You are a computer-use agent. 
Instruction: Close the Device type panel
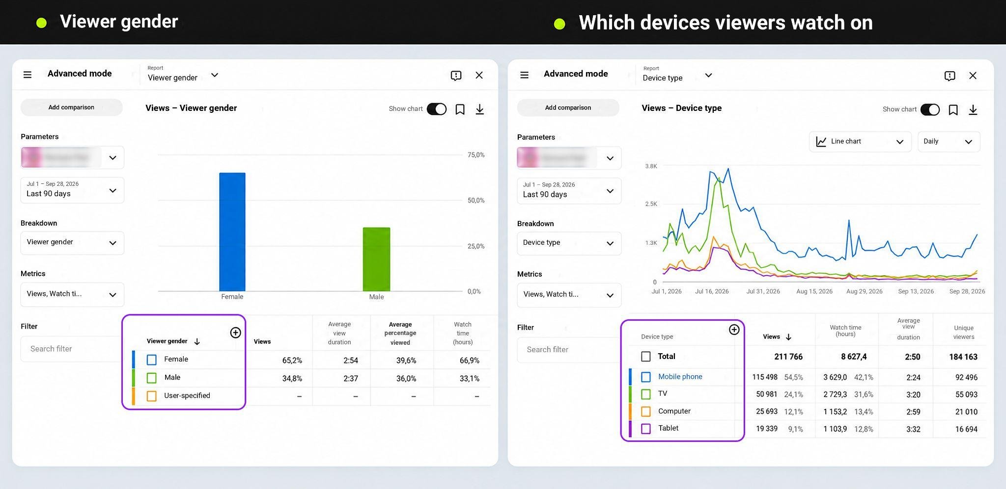[973, 76]
